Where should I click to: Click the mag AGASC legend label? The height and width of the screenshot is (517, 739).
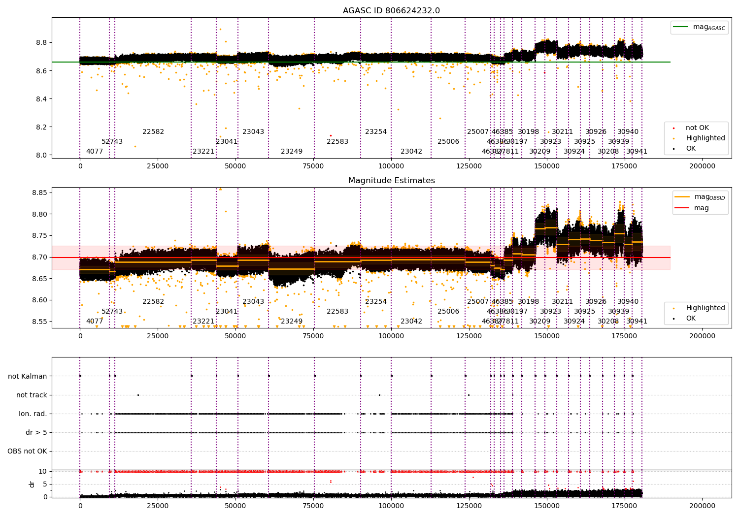click(x=709, y=27)
